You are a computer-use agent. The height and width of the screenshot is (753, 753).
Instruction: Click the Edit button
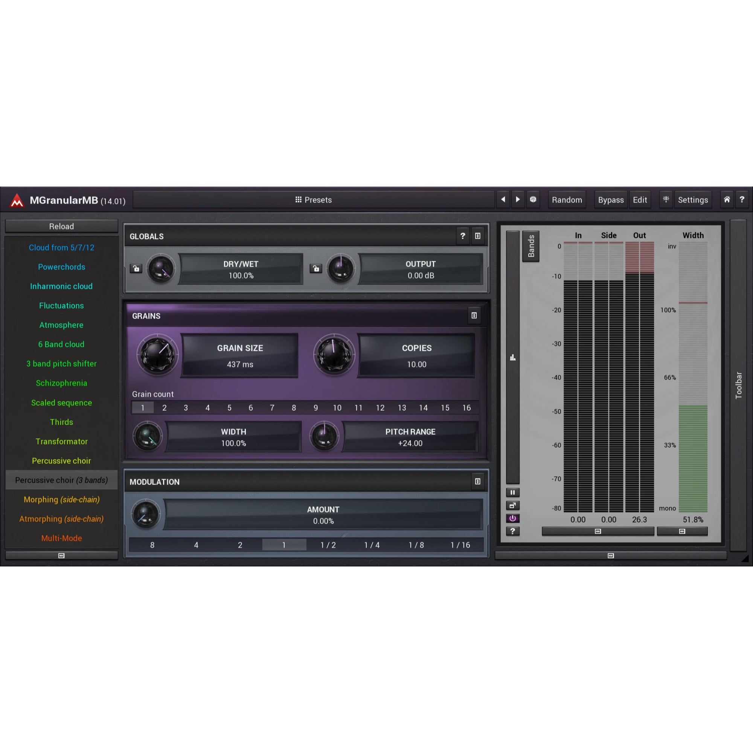(640, 200)
